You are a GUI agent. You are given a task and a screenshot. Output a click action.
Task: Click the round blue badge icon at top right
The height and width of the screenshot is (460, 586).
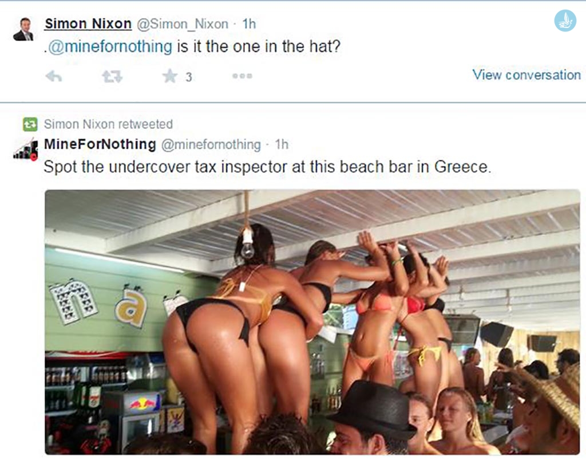(565, 21)
